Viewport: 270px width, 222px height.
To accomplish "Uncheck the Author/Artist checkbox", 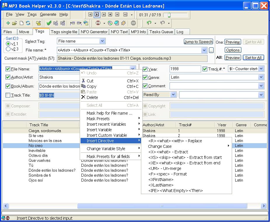I will click(x=8, y=77).
